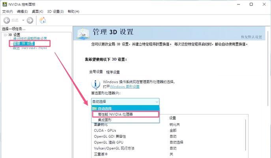Viewport: 271px width, 158px height.
Task: Click the 首选图形处理器 combo box arrow
Action: click(x=157, y=102)
